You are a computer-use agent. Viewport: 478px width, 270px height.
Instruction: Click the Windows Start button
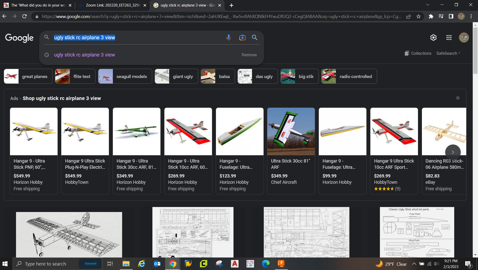(5, 264)
